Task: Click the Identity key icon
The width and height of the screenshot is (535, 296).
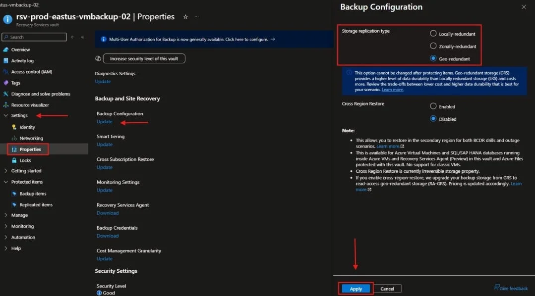Action: (14, 127)
